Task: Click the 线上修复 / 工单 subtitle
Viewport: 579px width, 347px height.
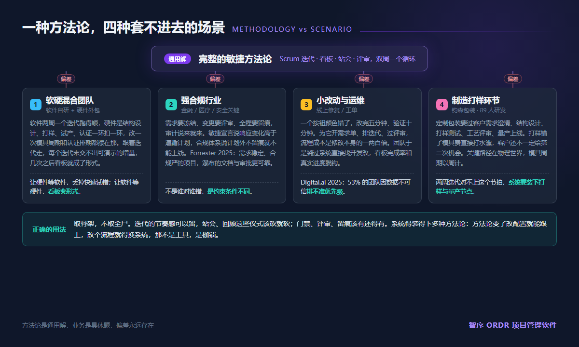Action: pos(337,110)
